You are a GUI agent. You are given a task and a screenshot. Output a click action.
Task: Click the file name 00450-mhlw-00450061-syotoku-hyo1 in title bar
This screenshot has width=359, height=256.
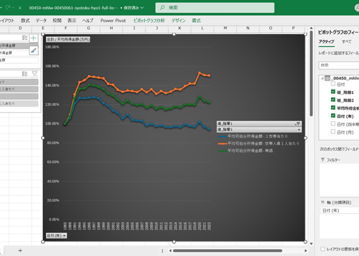[x=73, y=8]
